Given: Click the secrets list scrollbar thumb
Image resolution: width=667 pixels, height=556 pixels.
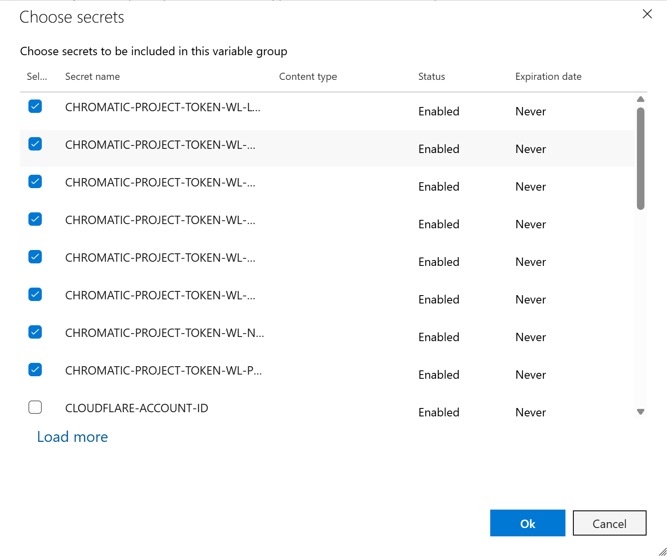Looking at the screenshot, I should click(640, 159).
